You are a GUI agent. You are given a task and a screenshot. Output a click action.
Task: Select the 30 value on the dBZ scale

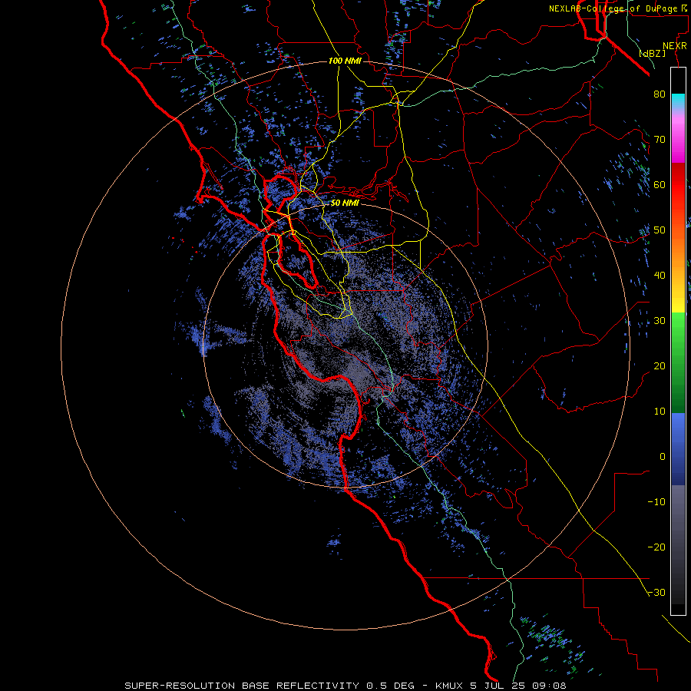pyautogui.click(x=660, y=321)
